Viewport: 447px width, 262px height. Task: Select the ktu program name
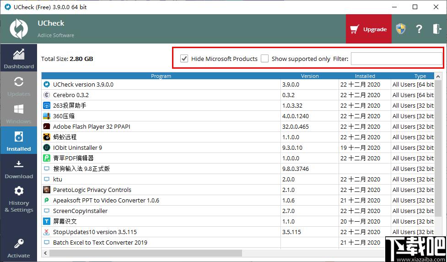[x=58, y=179]
